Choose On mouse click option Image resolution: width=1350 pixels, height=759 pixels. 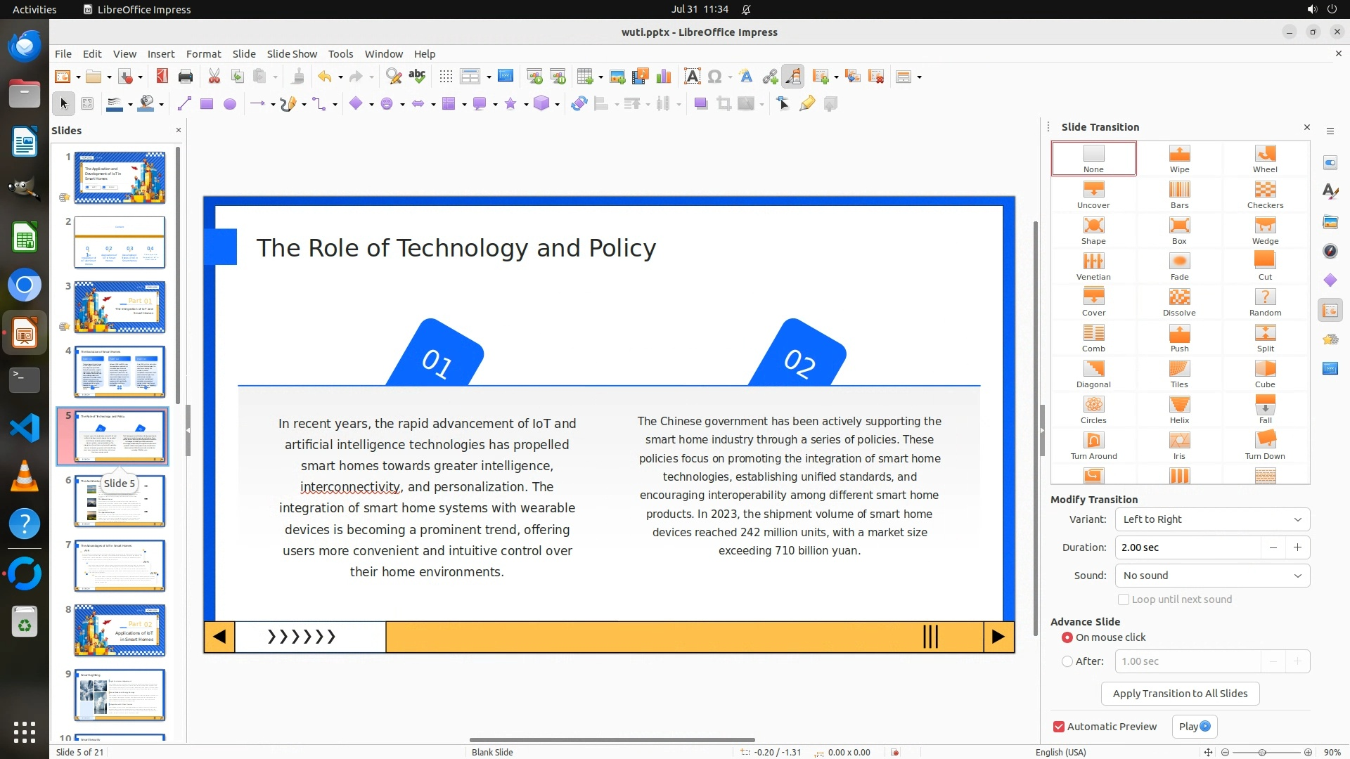click(x=1067, y=637)
